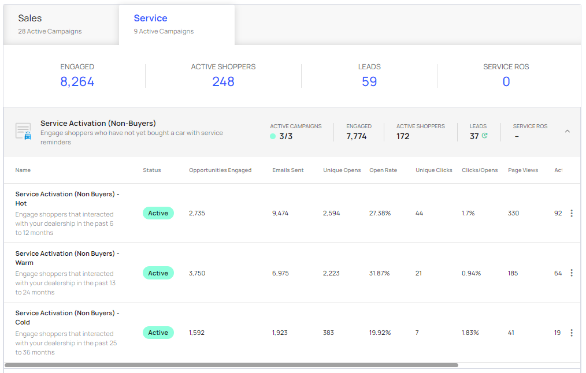Sort by the Emails Sent column header

pyautogui.click(x=288, y=170)
